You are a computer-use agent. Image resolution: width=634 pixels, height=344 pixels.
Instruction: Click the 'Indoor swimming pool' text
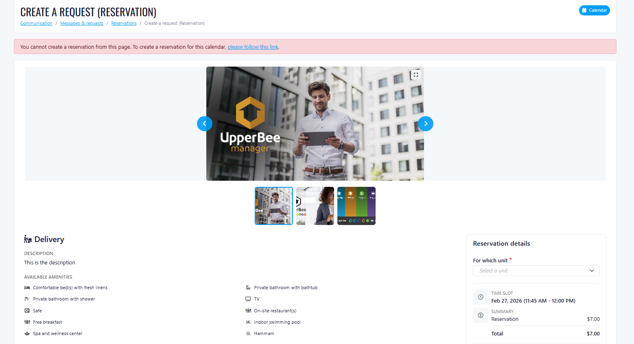coord(278,322)
